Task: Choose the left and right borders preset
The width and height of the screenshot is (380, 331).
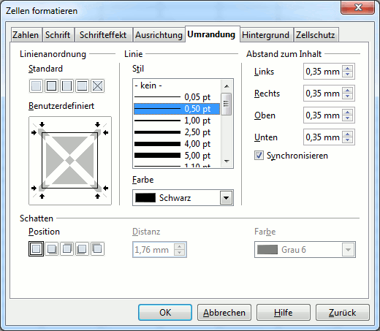Action: pos(66,85)
